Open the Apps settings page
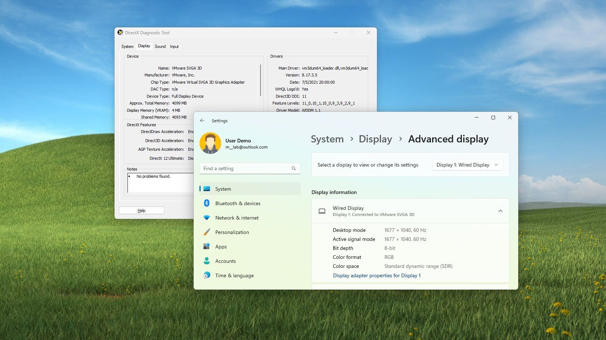The image size is (606, 340). coord(250,247)
